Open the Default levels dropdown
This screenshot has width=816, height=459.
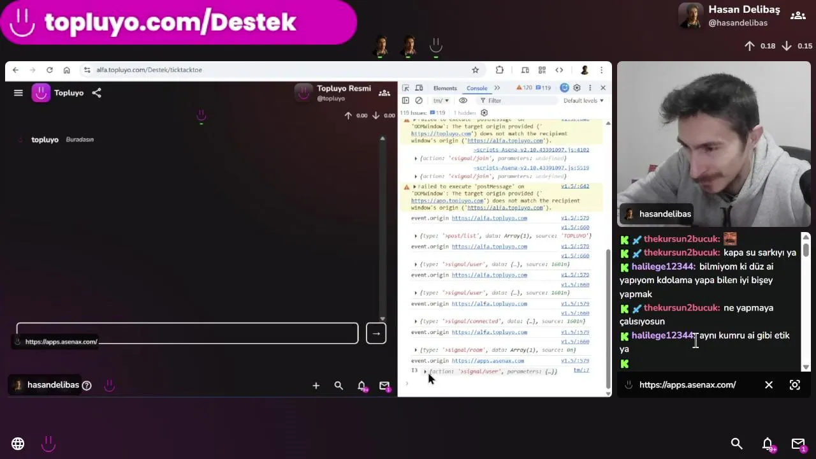[583, 101]
